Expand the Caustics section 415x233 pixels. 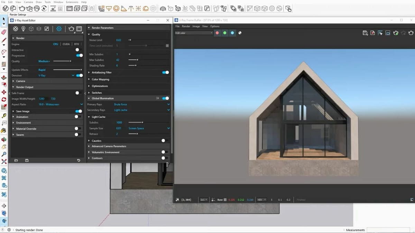pyautogui.click(x=89, y=140)
